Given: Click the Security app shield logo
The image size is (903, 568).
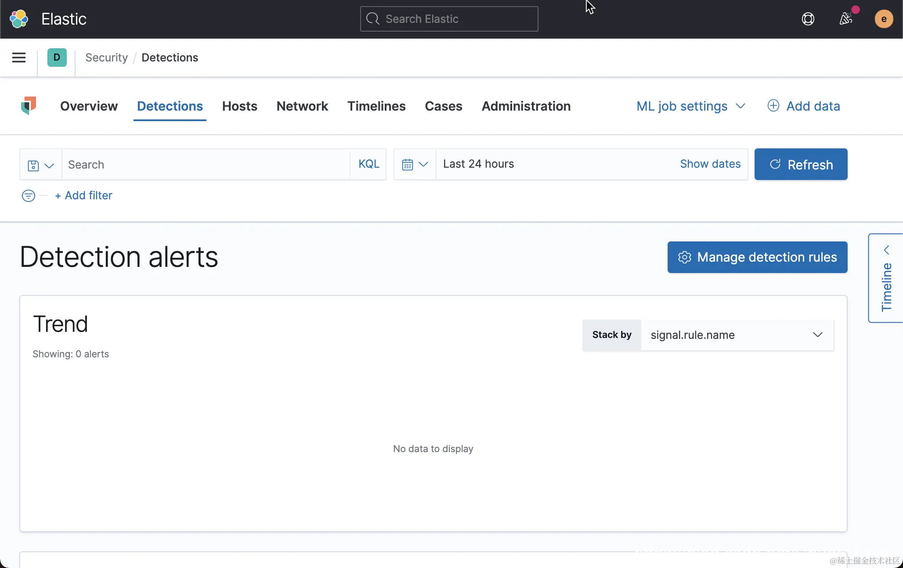Looking at the screenshot, I should point(29,106).
